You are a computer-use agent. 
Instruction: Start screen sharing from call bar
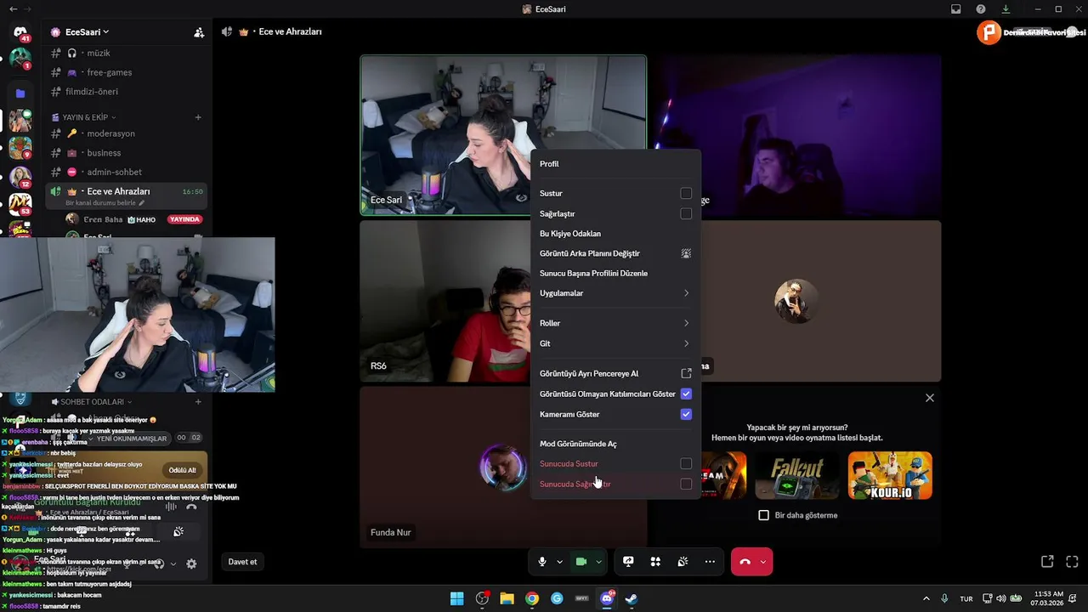click(628, 562)
